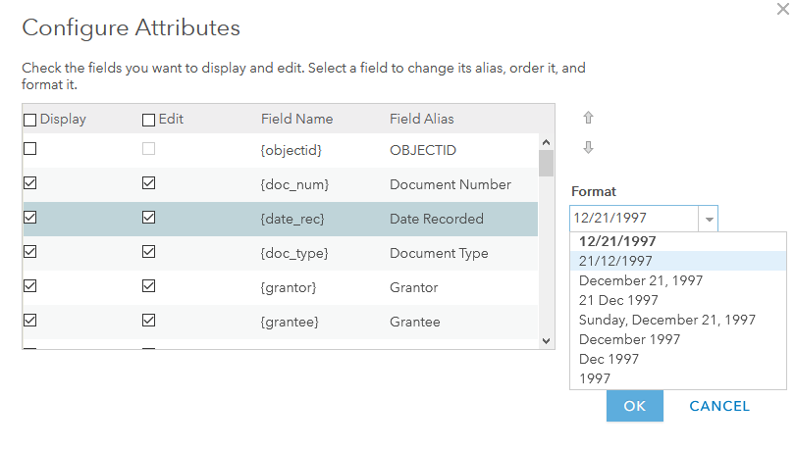Choose the 21/12/1997 date format

pos(615,261)
